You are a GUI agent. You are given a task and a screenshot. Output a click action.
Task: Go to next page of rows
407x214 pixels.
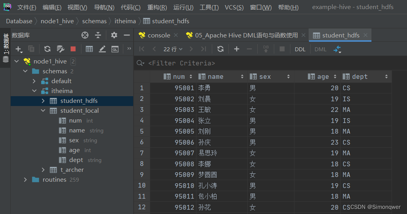(191, 49)
